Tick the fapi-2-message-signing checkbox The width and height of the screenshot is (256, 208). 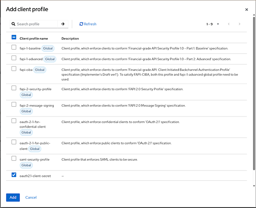14,105
